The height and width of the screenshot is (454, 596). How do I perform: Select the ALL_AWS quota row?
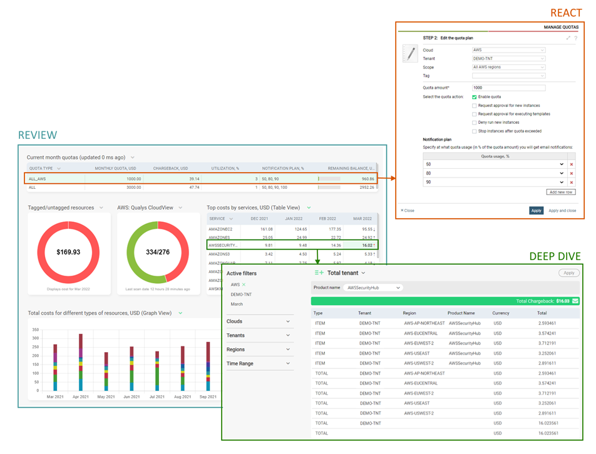[x=202, y=179]
